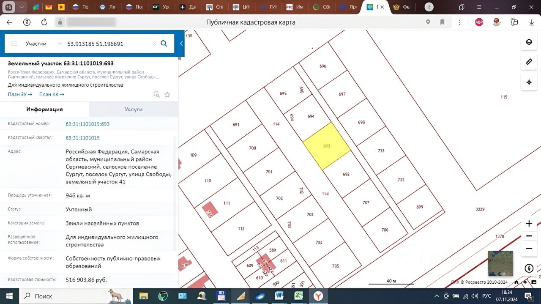
Task: Go back with browser back arrow
Action: [x=10, y=22]
